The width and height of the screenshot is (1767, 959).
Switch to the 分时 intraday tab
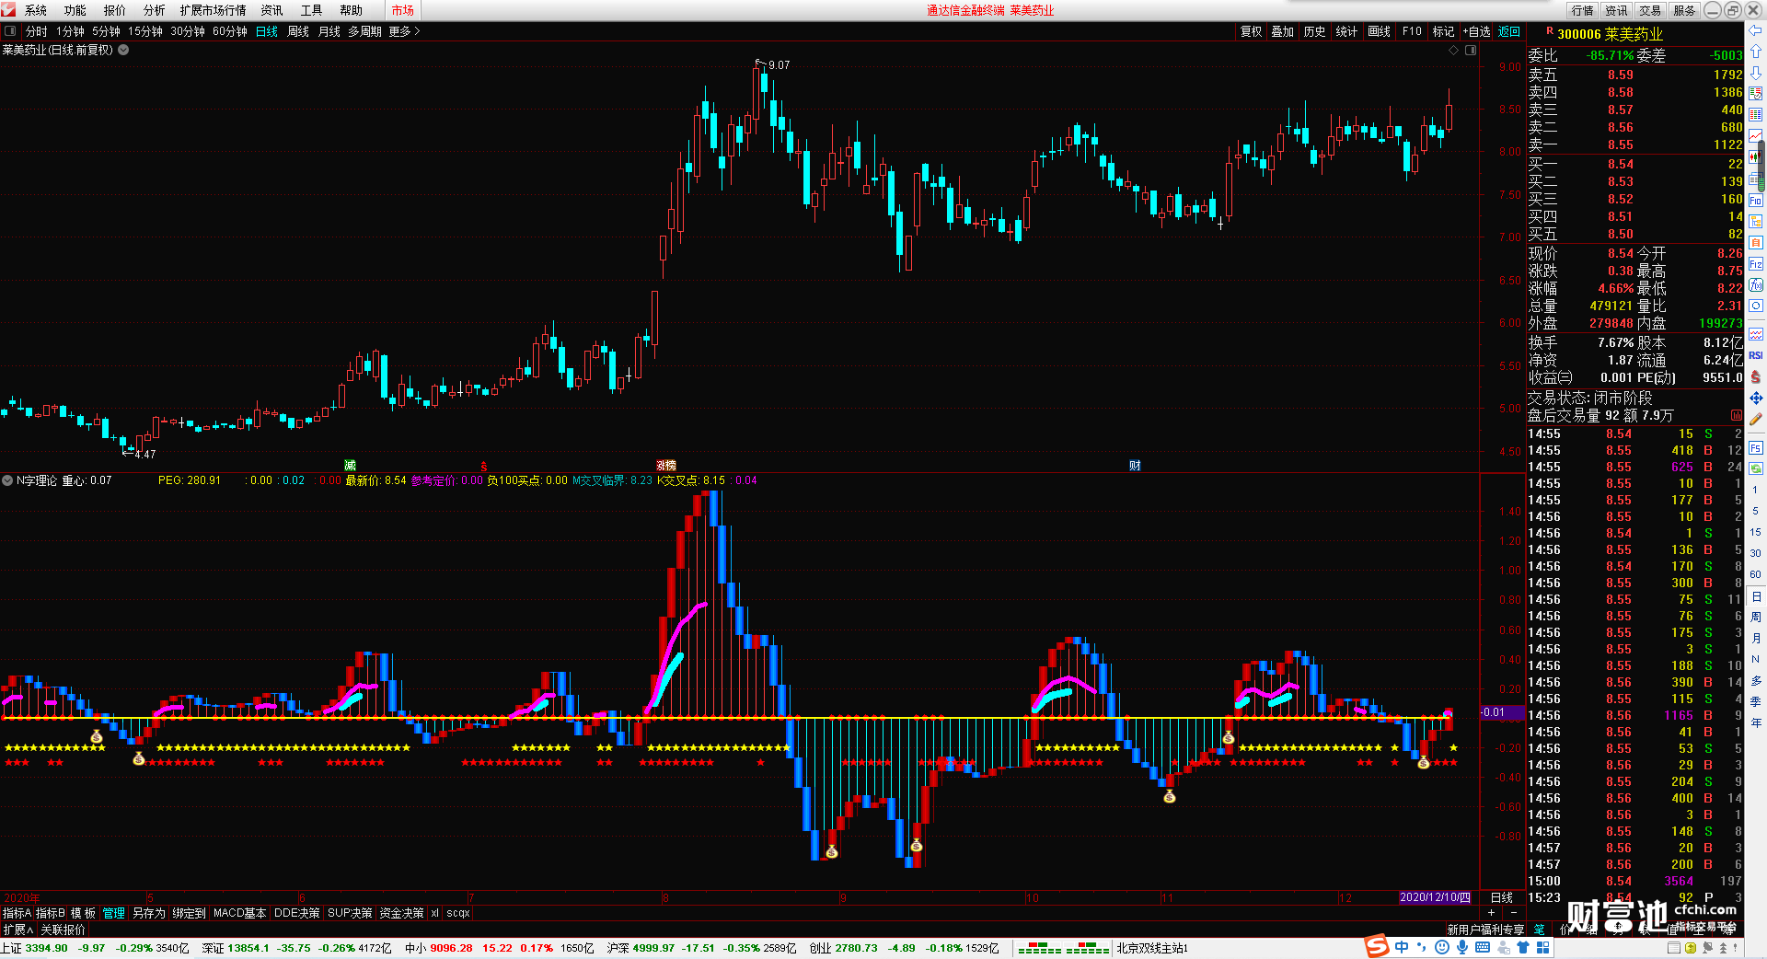pos(36,31)
